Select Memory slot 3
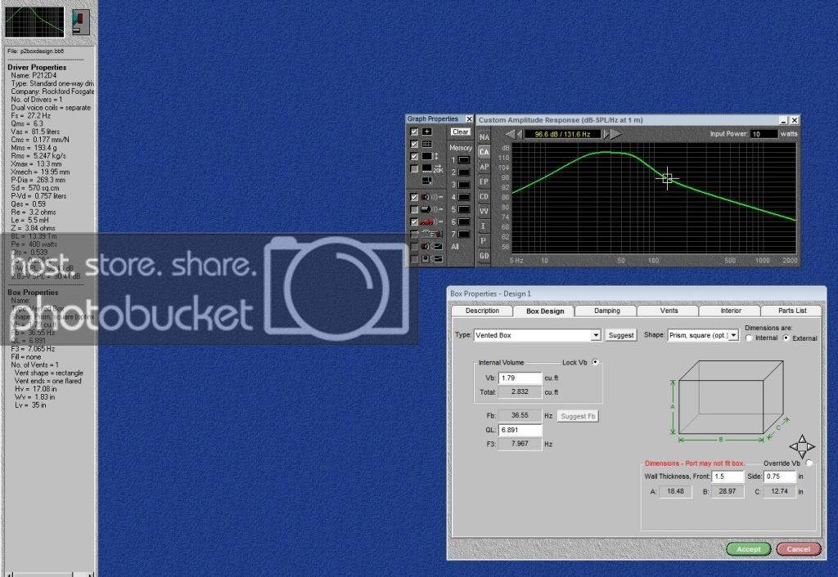 pos(464,185)
